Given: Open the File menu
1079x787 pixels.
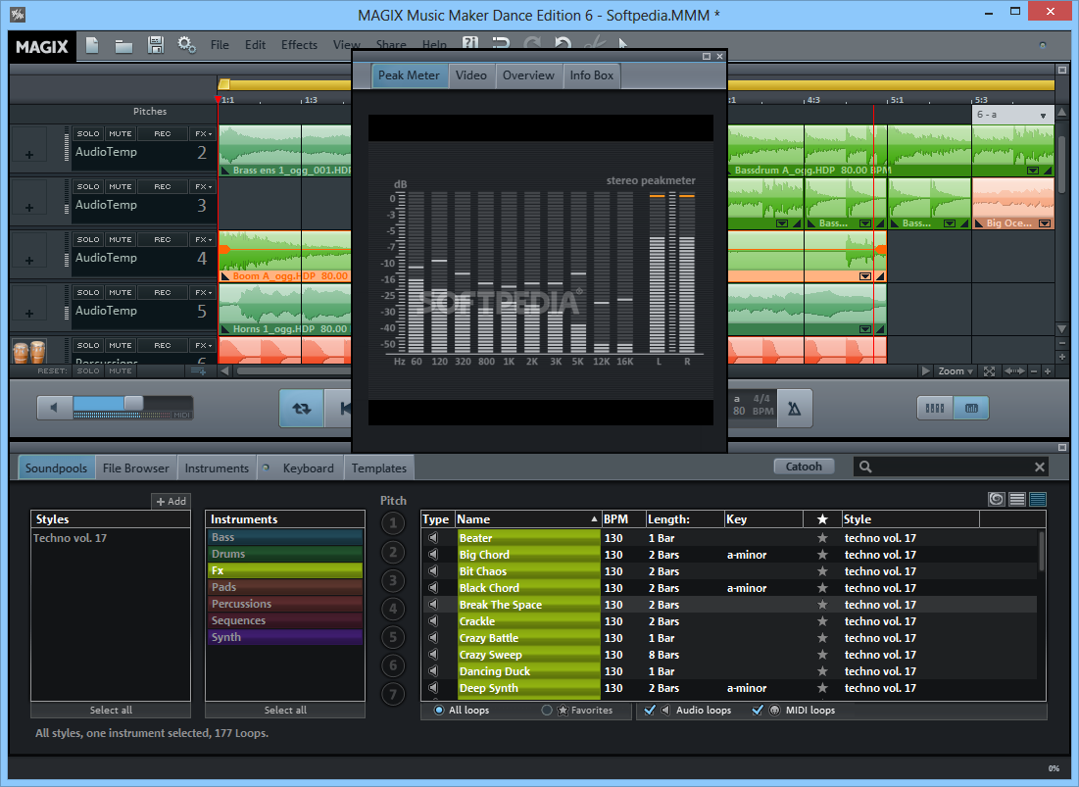Looking at the screenshot, I should click(x=220, y=45).
